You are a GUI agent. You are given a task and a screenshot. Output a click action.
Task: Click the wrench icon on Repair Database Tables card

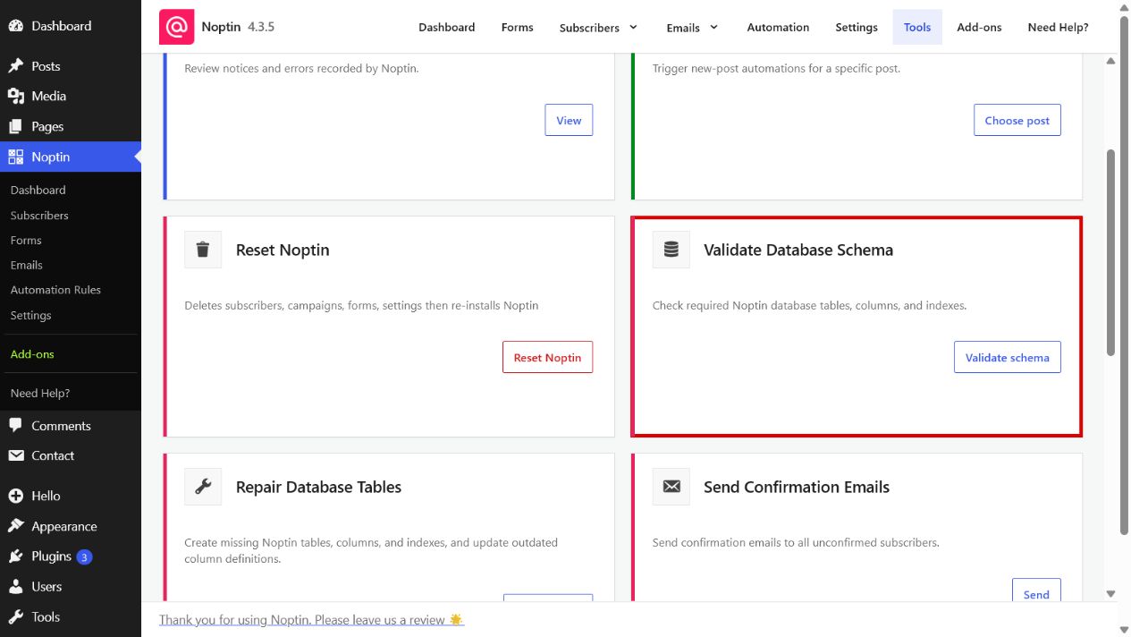click(x=203, y=487)
